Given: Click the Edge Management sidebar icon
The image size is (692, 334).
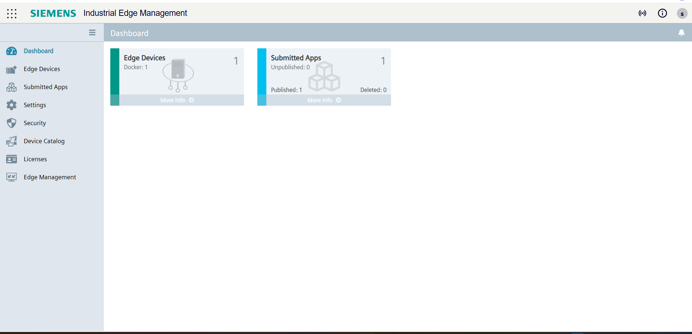Looking at the screenshot, I should click(x=11, y=177).
